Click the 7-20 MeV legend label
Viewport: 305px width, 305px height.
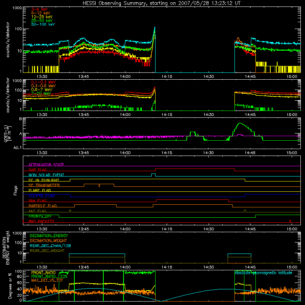click(x=41, y=93)
